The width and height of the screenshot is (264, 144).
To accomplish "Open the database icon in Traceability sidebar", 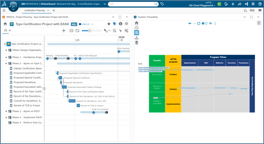I will [x=136, y=43].
